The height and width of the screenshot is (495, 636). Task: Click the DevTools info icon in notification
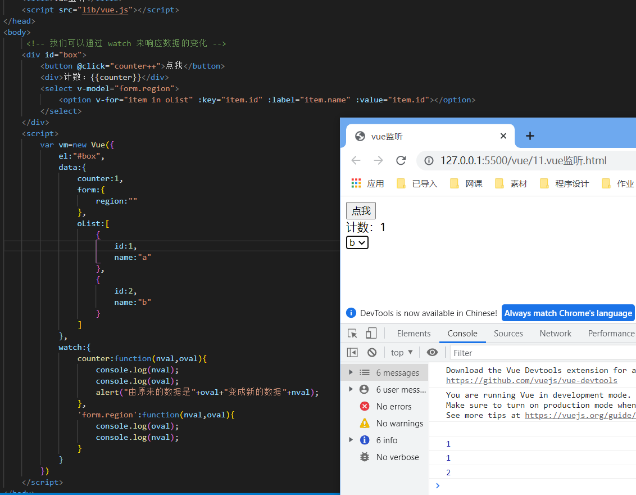point(351,313)
